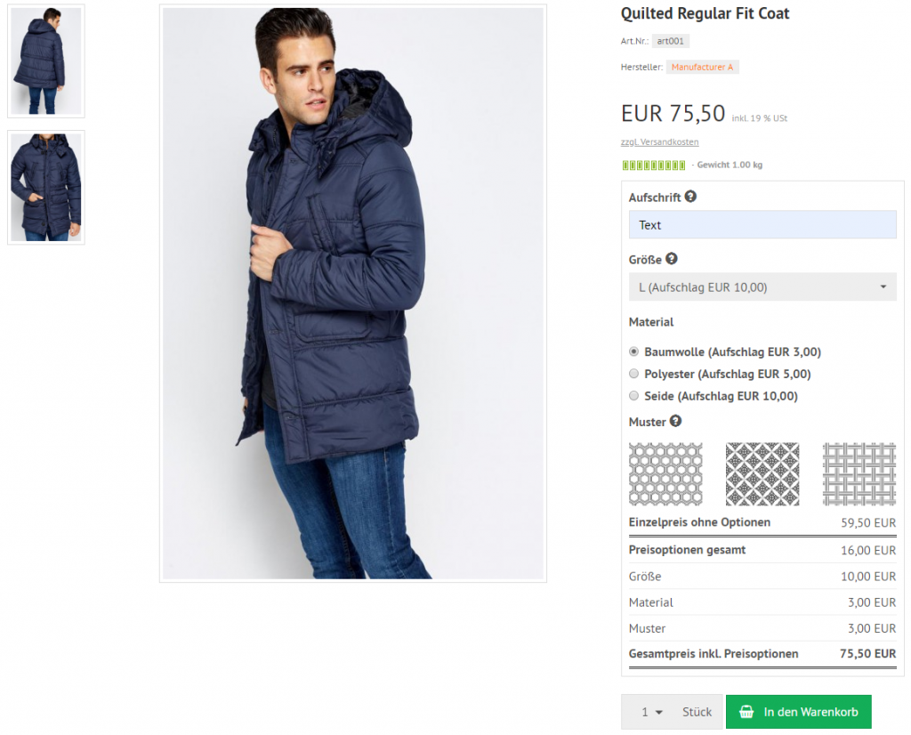Click the main coat product image
The width and height of the screenshot is (911, 735).
(x=353, y=294)
